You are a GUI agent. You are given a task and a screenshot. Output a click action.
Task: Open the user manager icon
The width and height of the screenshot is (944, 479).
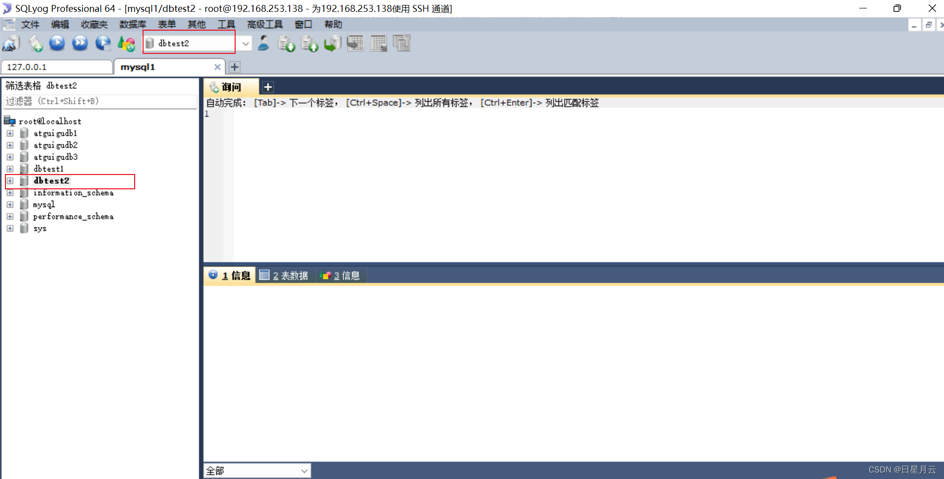coord(263,44)
